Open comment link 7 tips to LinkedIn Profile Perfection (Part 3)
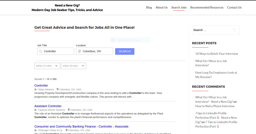The height and width of the screenshot is (134, 256). (x=216, y=118)
